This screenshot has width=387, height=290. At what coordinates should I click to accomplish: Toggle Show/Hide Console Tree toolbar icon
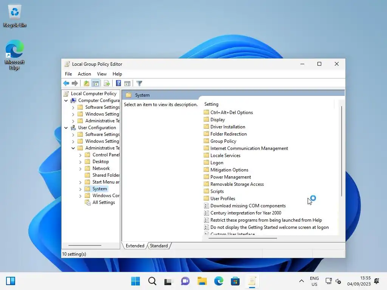[96, 83]
